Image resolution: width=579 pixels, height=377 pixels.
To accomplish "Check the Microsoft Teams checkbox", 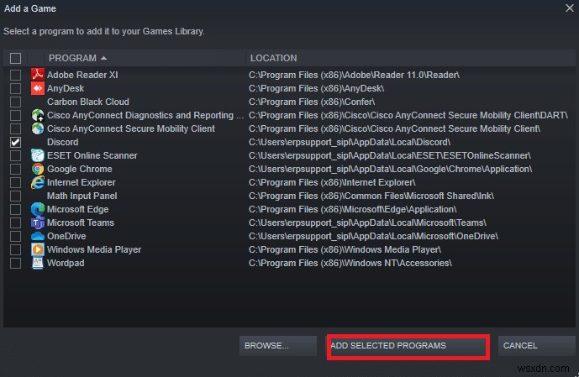I will click(15, 223).
